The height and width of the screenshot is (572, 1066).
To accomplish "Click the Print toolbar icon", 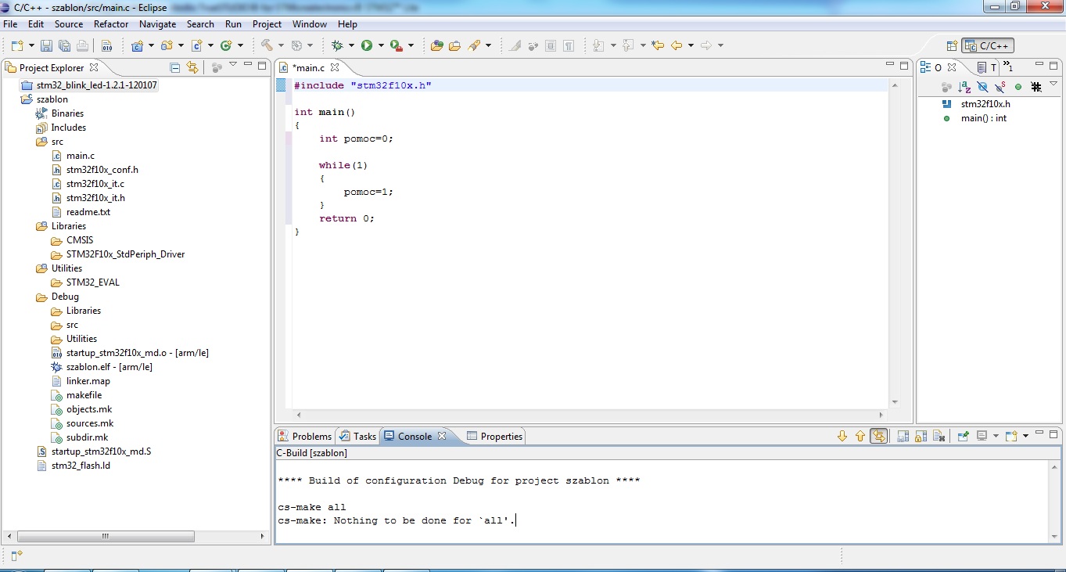I will [x=81, y=45].
